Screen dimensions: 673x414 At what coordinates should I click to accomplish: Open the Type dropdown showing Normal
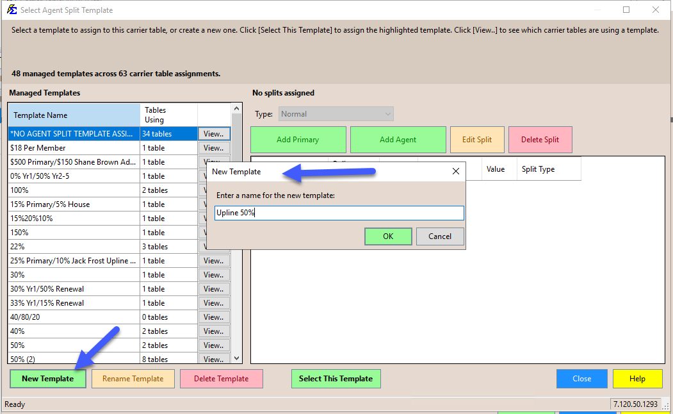point(336,114)
